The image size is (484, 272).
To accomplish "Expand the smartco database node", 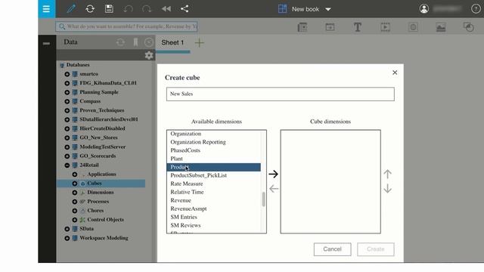I will pos(67,74).
